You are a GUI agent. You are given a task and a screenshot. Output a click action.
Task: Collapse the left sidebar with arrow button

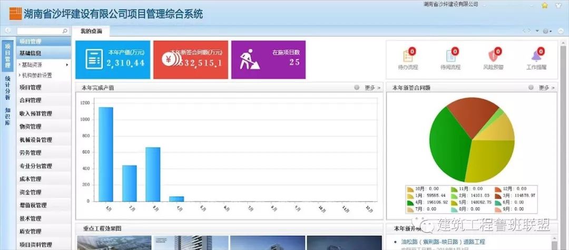[8, 31]
